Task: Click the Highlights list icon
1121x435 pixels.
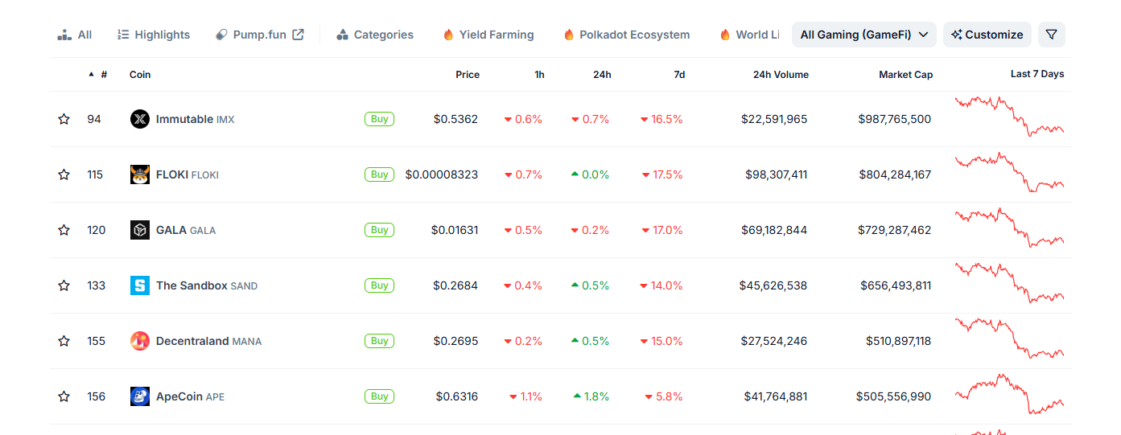Action: coord(123,35)
